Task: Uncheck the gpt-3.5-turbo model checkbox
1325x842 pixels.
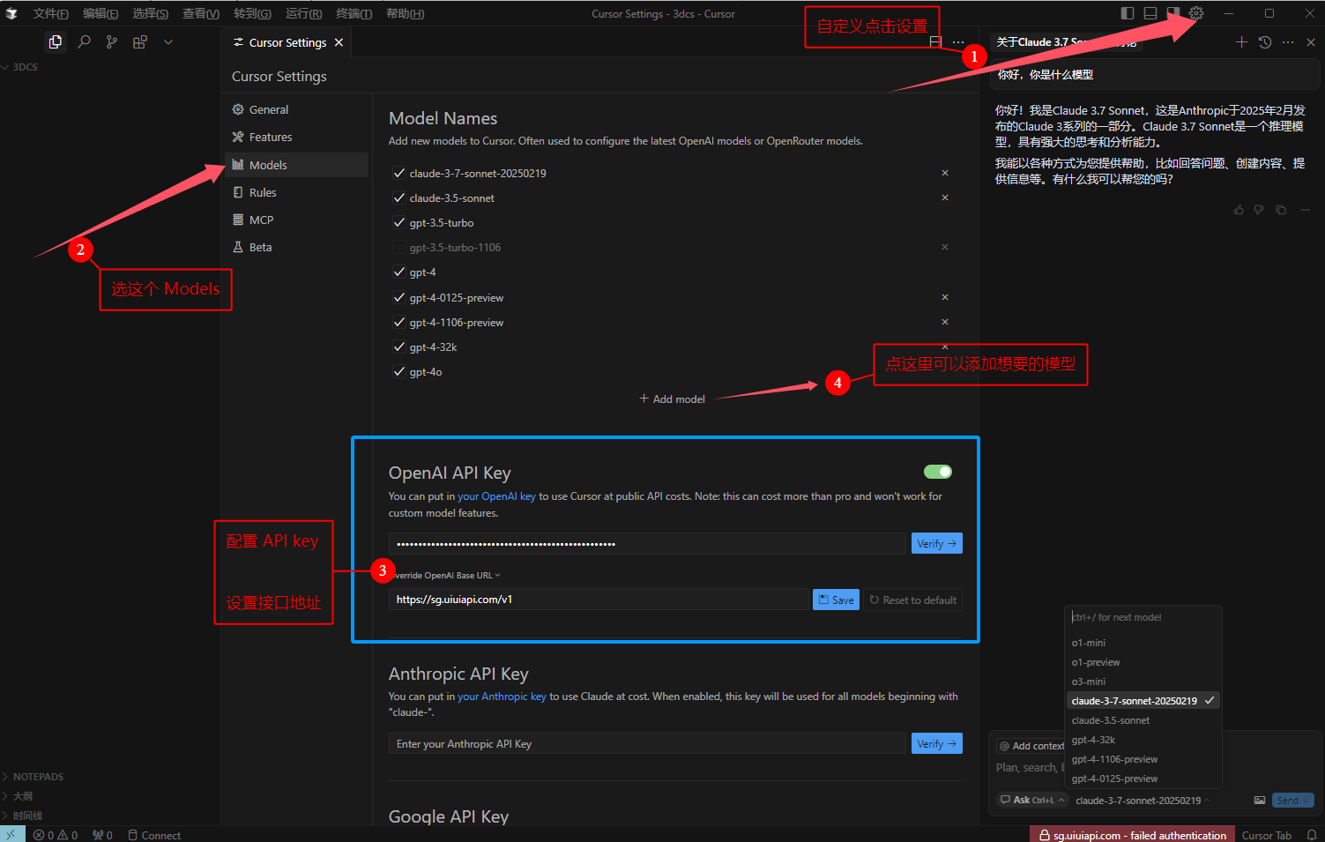Action: click(399, 222)
